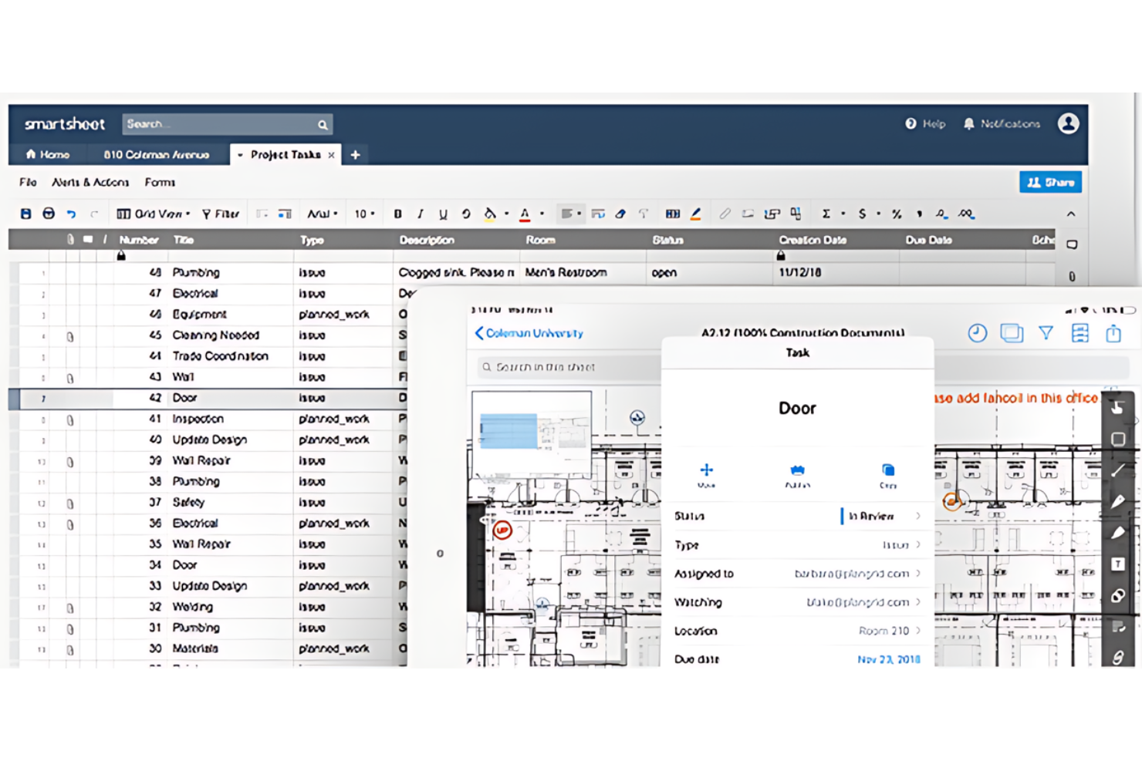The width and height of the screenshot is (1142, 761).
Task: Go back to Coleman University
Action: pyautogui.click(x=529, y=333)
